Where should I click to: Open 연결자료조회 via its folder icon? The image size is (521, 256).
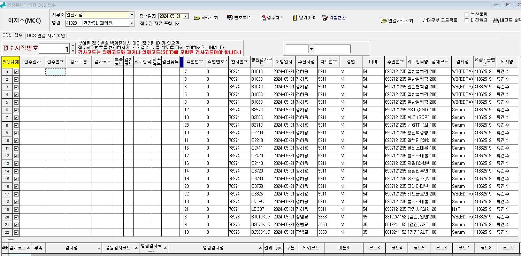click(384, 21)
